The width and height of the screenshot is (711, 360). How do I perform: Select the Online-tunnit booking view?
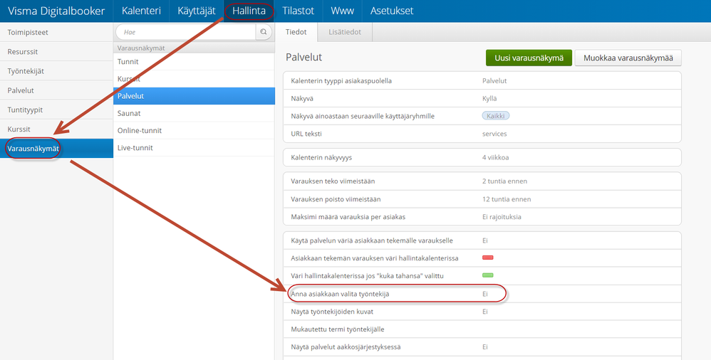pyautogui.click(x=194, y=130)
